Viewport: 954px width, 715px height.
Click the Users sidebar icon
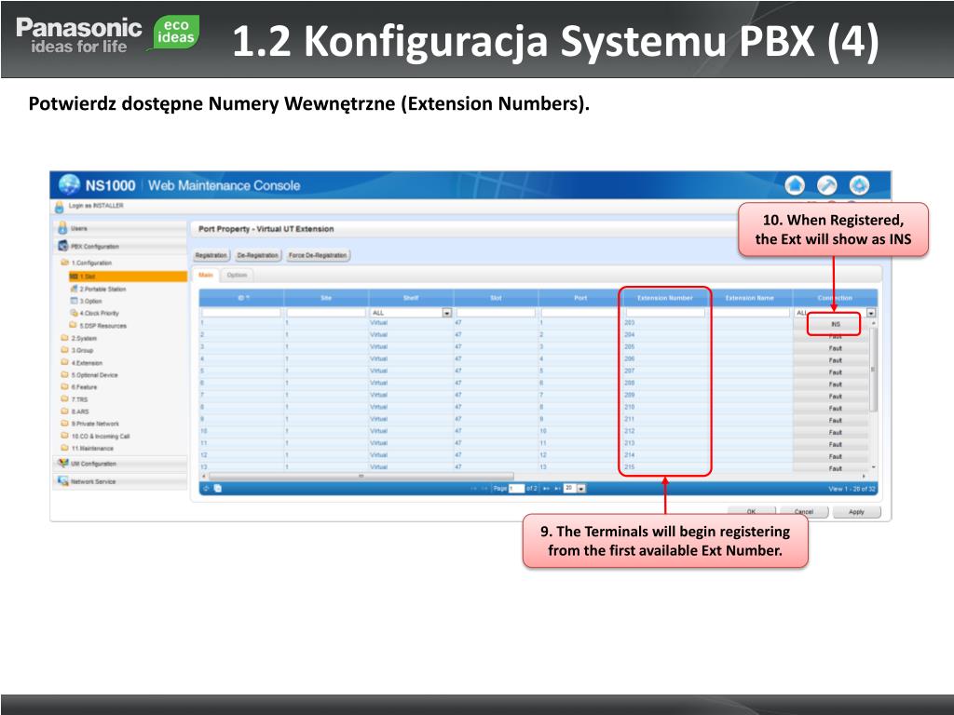(62, 228)
